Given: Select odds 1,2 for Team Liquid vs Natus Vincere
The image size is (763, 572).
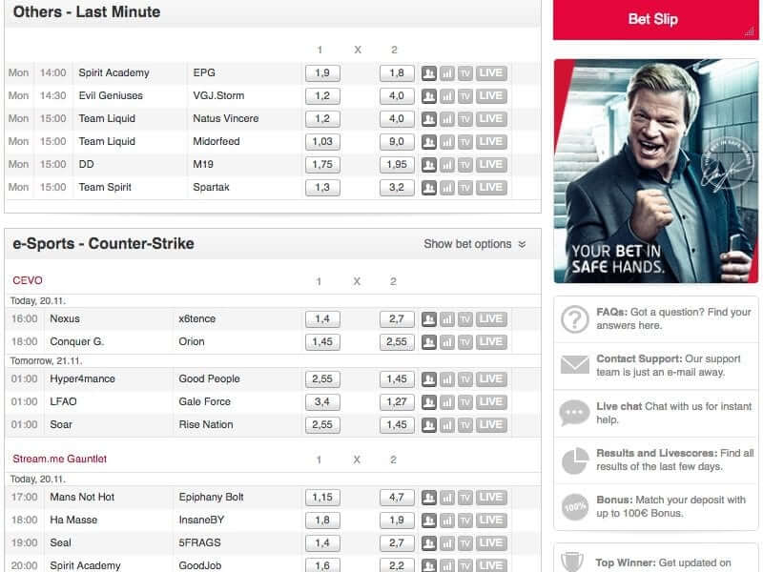Looking at the screenshot, I should click(322, 118).
